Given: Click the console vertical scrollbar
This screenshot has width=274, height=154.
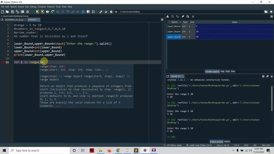Looking at the screenshot, I should click(272, 98).
